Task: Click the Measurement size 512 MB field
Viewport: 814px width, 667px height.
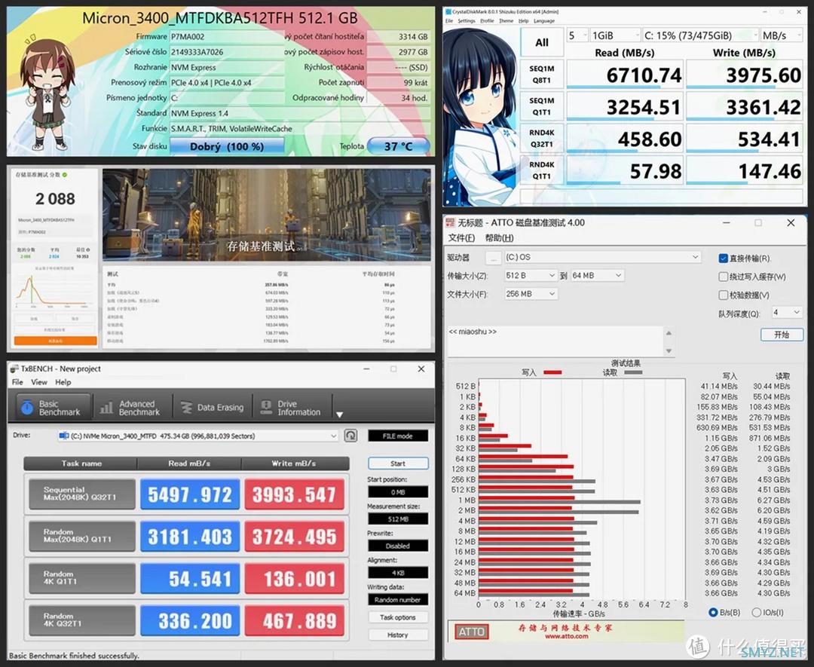Action: pos(398,519)
